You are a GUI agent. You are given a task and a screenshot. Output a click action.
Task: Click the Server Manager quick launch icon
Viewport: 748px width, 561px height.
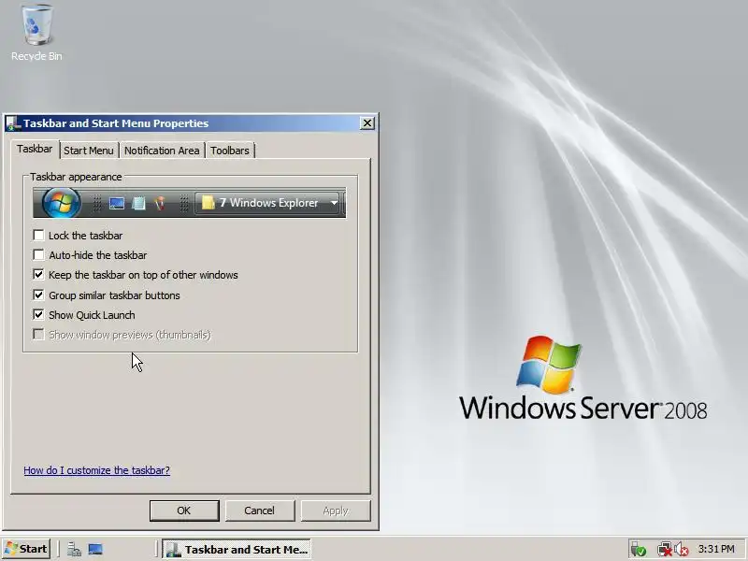tap(74, 550)
